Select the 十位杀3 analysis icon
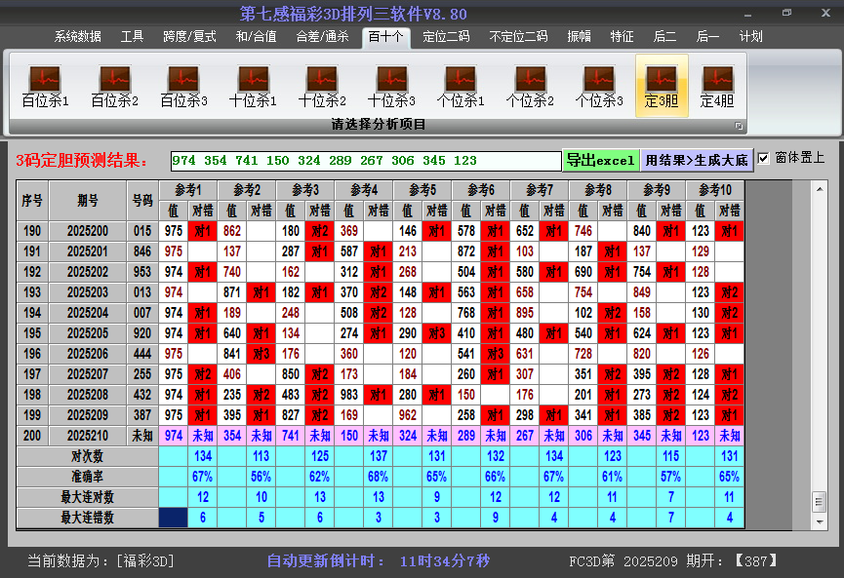This screenshot has width=844, height=578. tap(391, 86)
